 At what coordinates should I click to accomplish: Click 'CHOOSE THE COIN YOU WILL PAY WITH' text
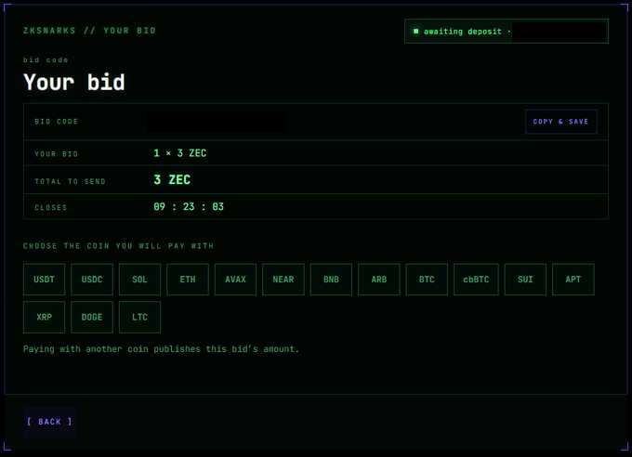[118, 246]
